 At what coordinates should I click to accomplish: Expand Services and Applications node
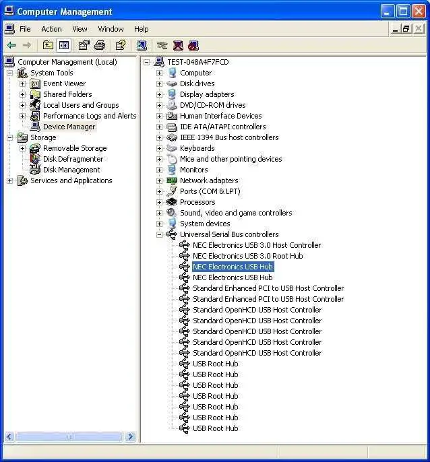pos(9,180)
